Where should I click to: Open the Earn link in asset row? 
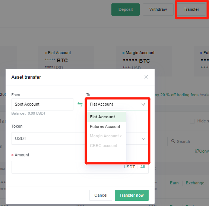click(x=174, y=183)
